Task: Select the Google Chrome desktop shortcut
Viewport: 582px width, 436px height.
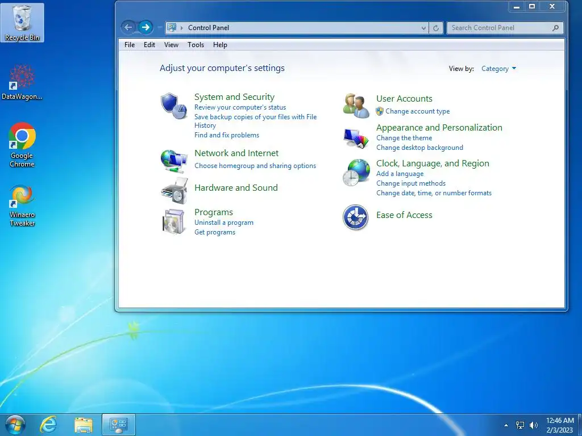Action: tap(22, 145)
